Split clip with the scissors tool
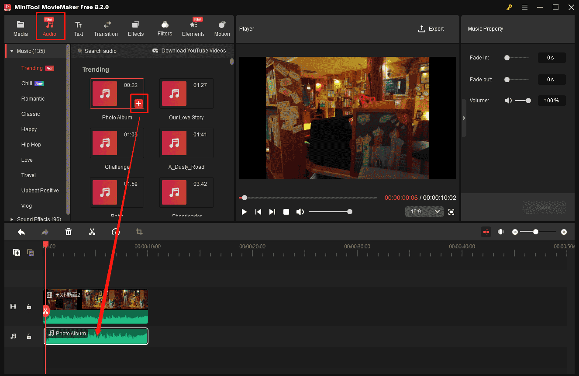Screen dimensions: 579x376 click(x=92, y=232)
